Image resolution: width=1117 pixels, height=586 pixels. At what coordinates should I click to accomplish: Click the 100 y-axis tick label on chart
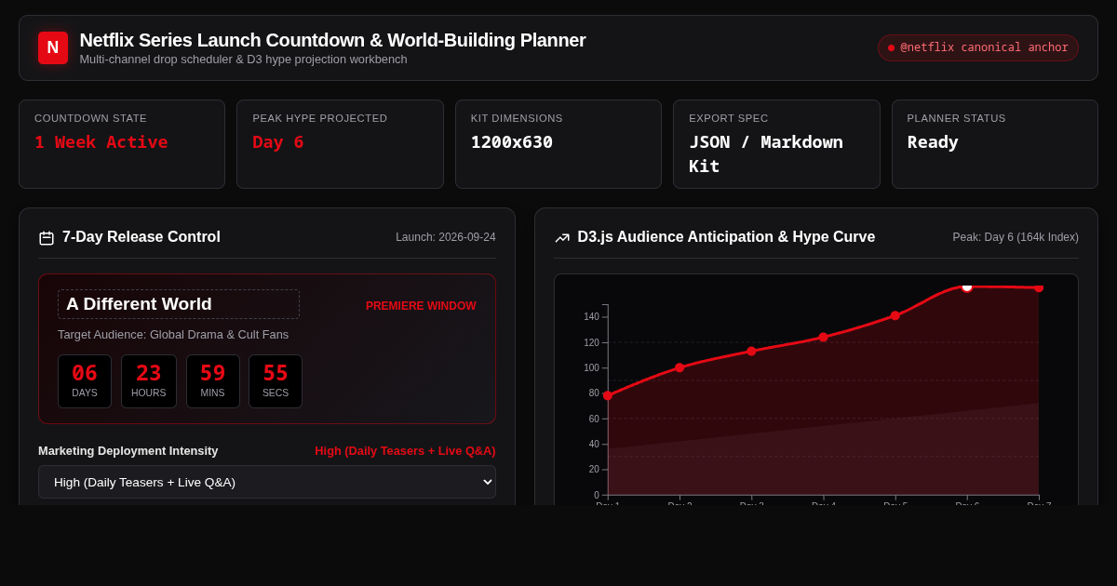[591, 368]
